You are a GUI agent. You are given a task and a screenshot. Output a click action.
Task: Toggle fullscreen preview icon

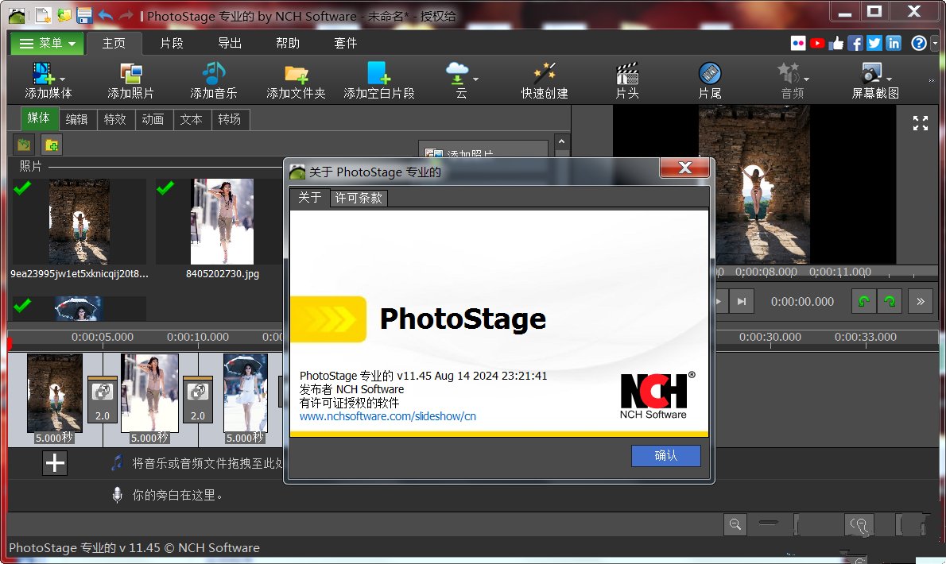[920, 123]
